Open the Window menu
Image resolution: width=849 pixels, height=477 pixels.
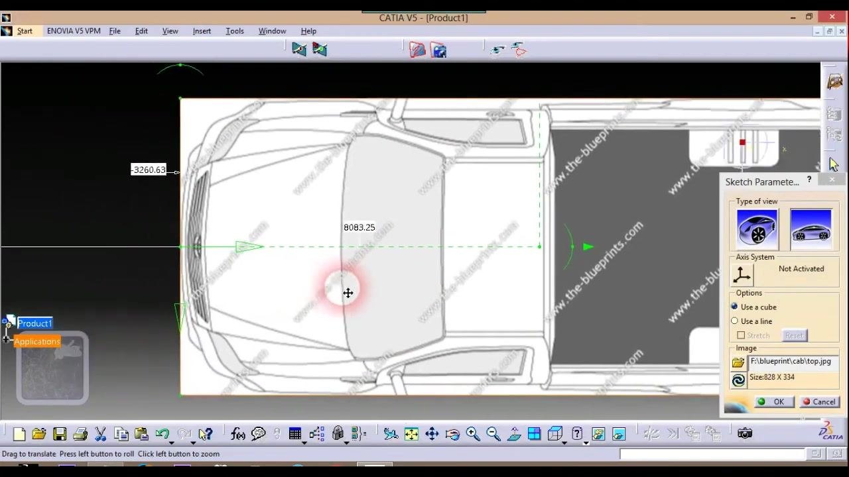coord(272,31)
